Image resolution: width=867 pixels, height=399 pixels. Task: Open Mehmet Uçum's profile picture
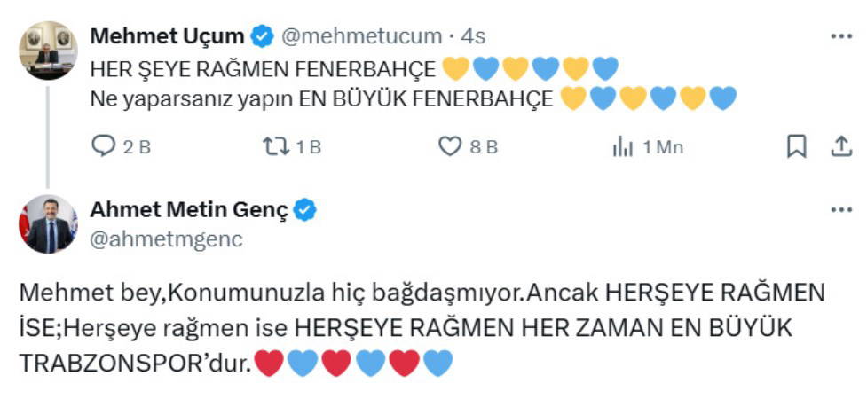click(x=48, y=50)
